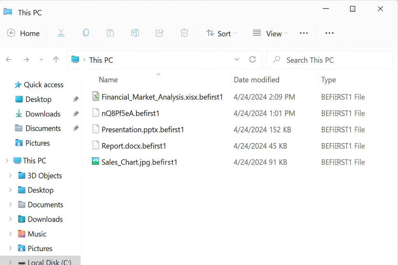Click the Copy icon in toolbar
Viewport: 398px width, 265px height.
(x=86, y=33)
